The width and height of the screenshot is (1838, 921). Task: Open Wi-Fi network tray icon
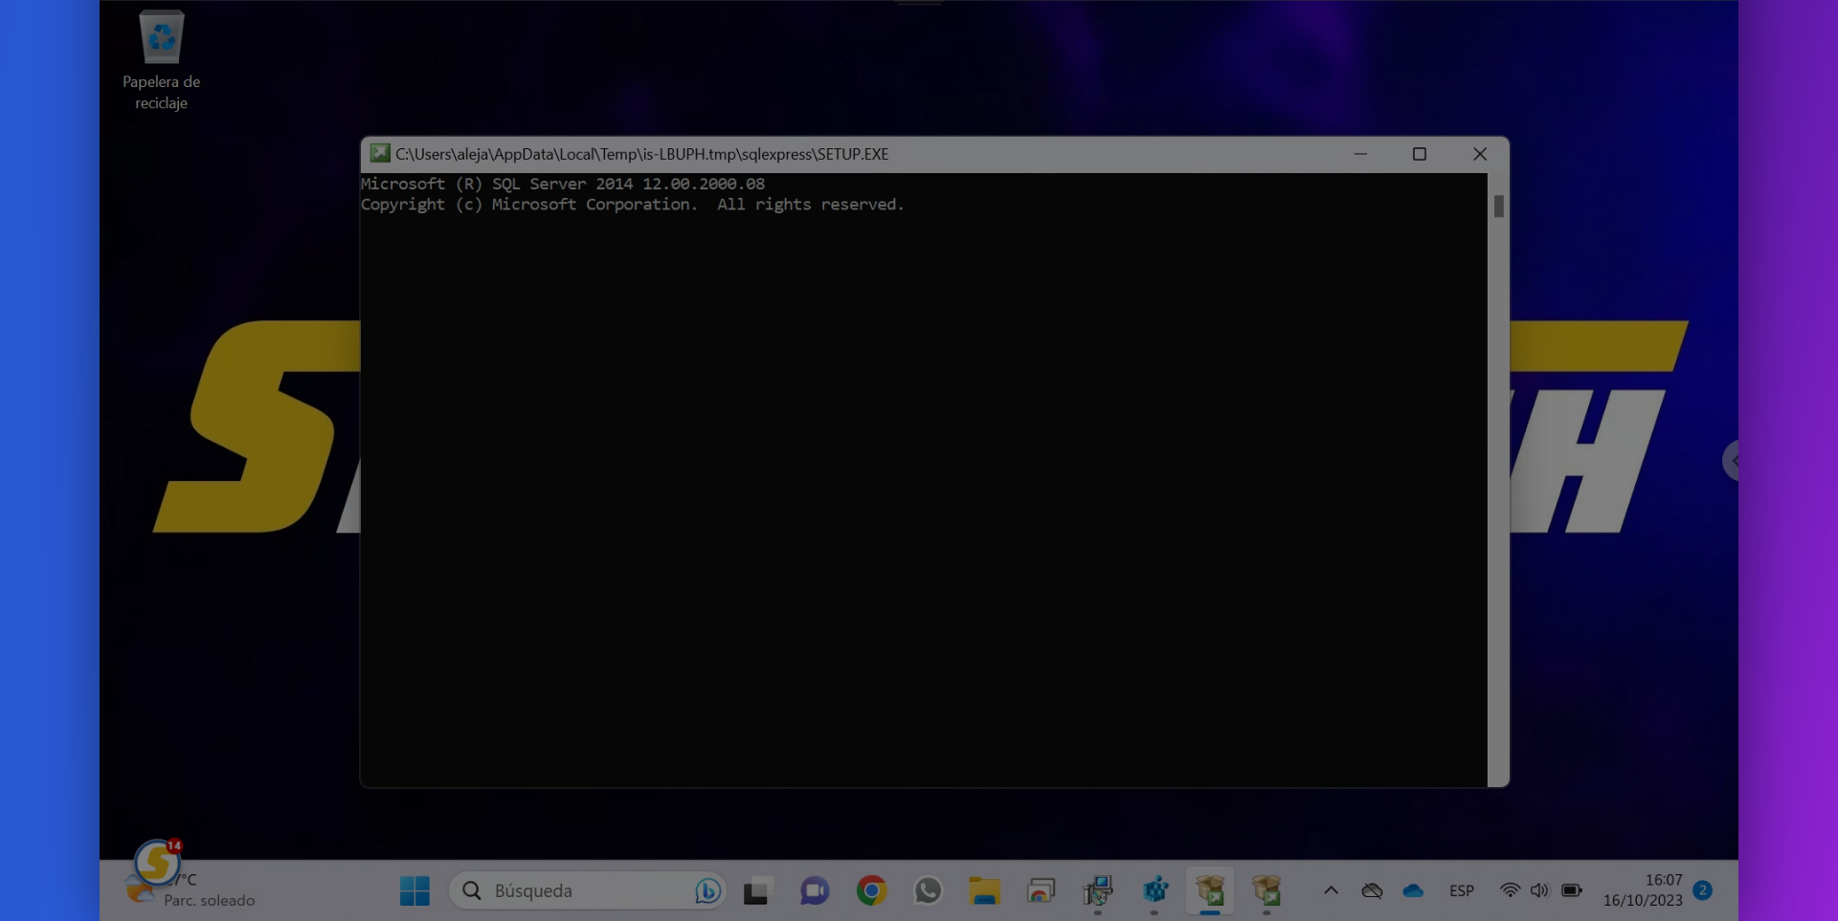coord(1510,890)
